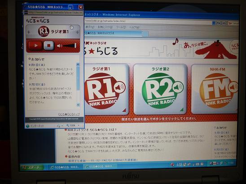Click the down arrow on the お知らせ scrollbar
246x184 pixels.
(78, 105)
